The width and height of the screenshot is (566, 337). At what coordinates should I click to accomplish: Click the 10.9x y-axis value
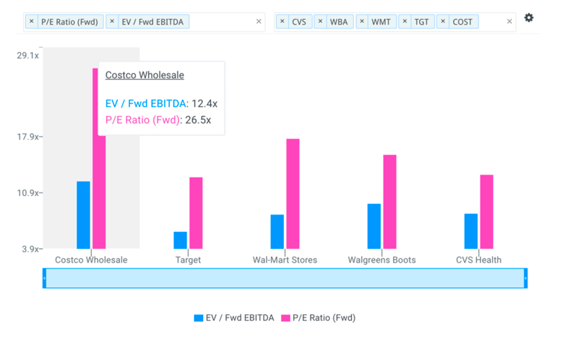[28, 193]
